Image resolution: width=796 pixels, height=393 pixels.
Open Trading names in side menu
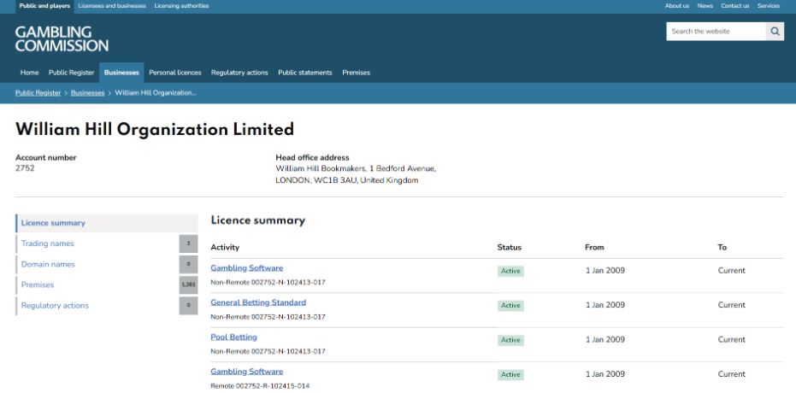(48, 243)
